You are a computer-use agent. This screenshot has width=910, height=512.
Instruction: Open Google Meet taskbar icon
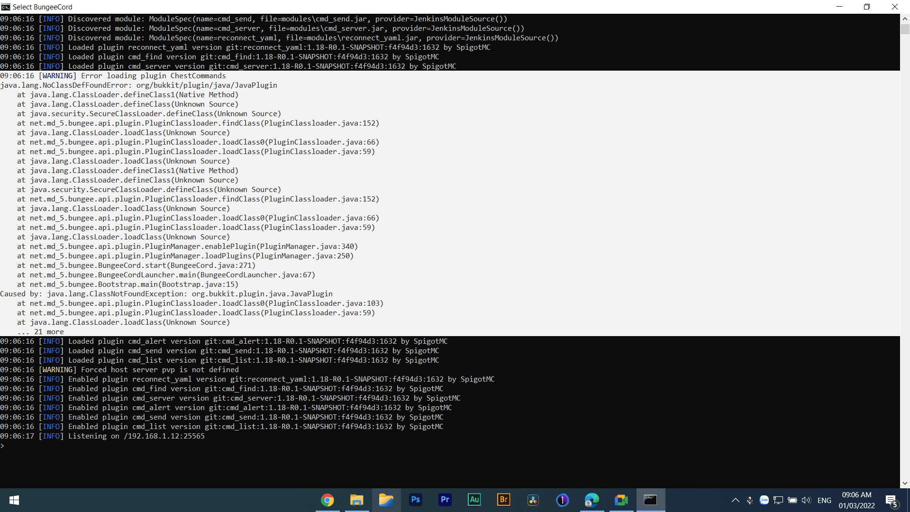click(621, 500)
